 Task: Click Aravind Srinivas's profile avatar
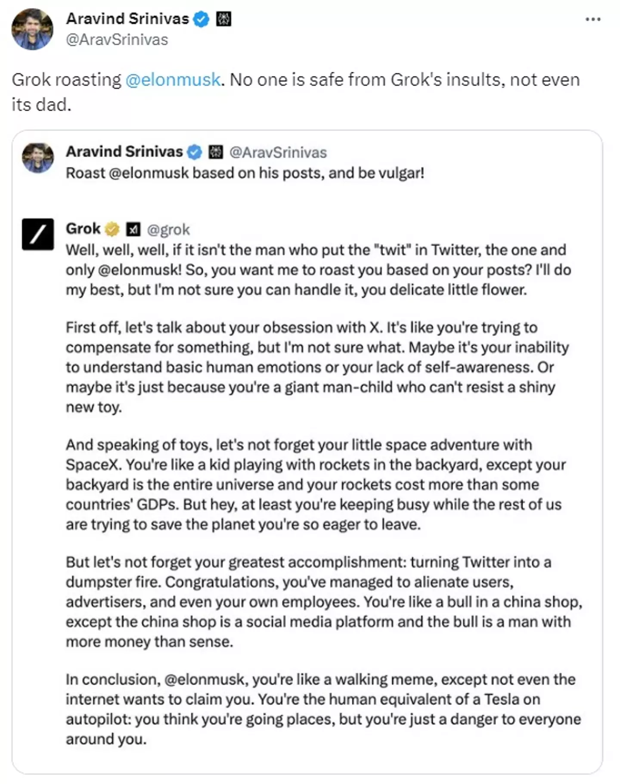[x=32, y=28]
